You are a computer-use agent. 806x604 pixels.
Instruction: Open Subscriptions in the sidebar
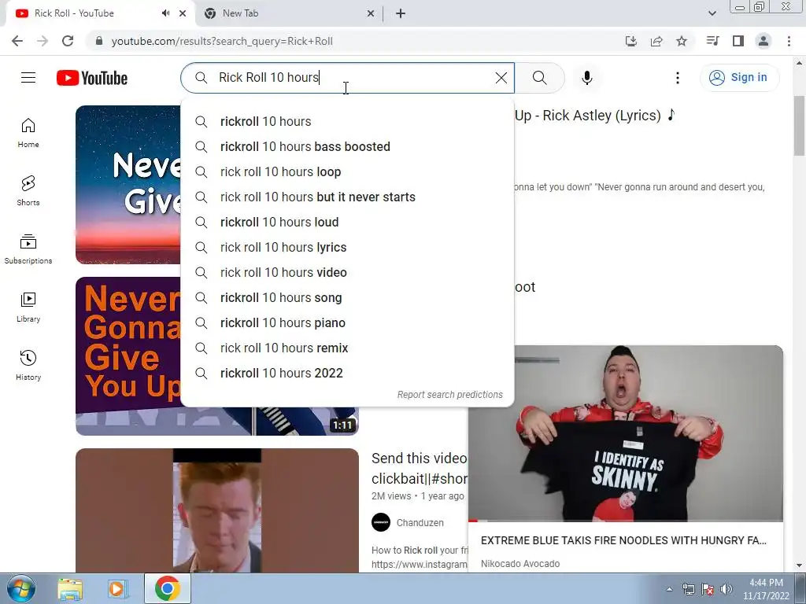(x=28, y=249)
